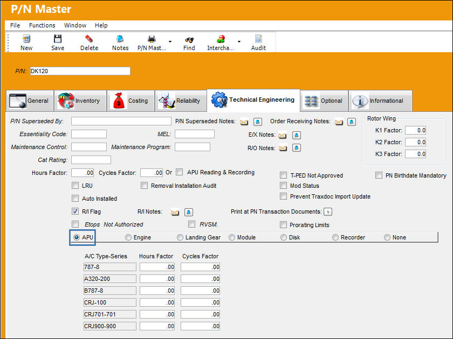
Task: Choose the Disk radio option
Action: 284,237
